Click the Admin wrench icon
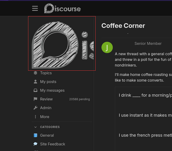 tap(35, 108)
